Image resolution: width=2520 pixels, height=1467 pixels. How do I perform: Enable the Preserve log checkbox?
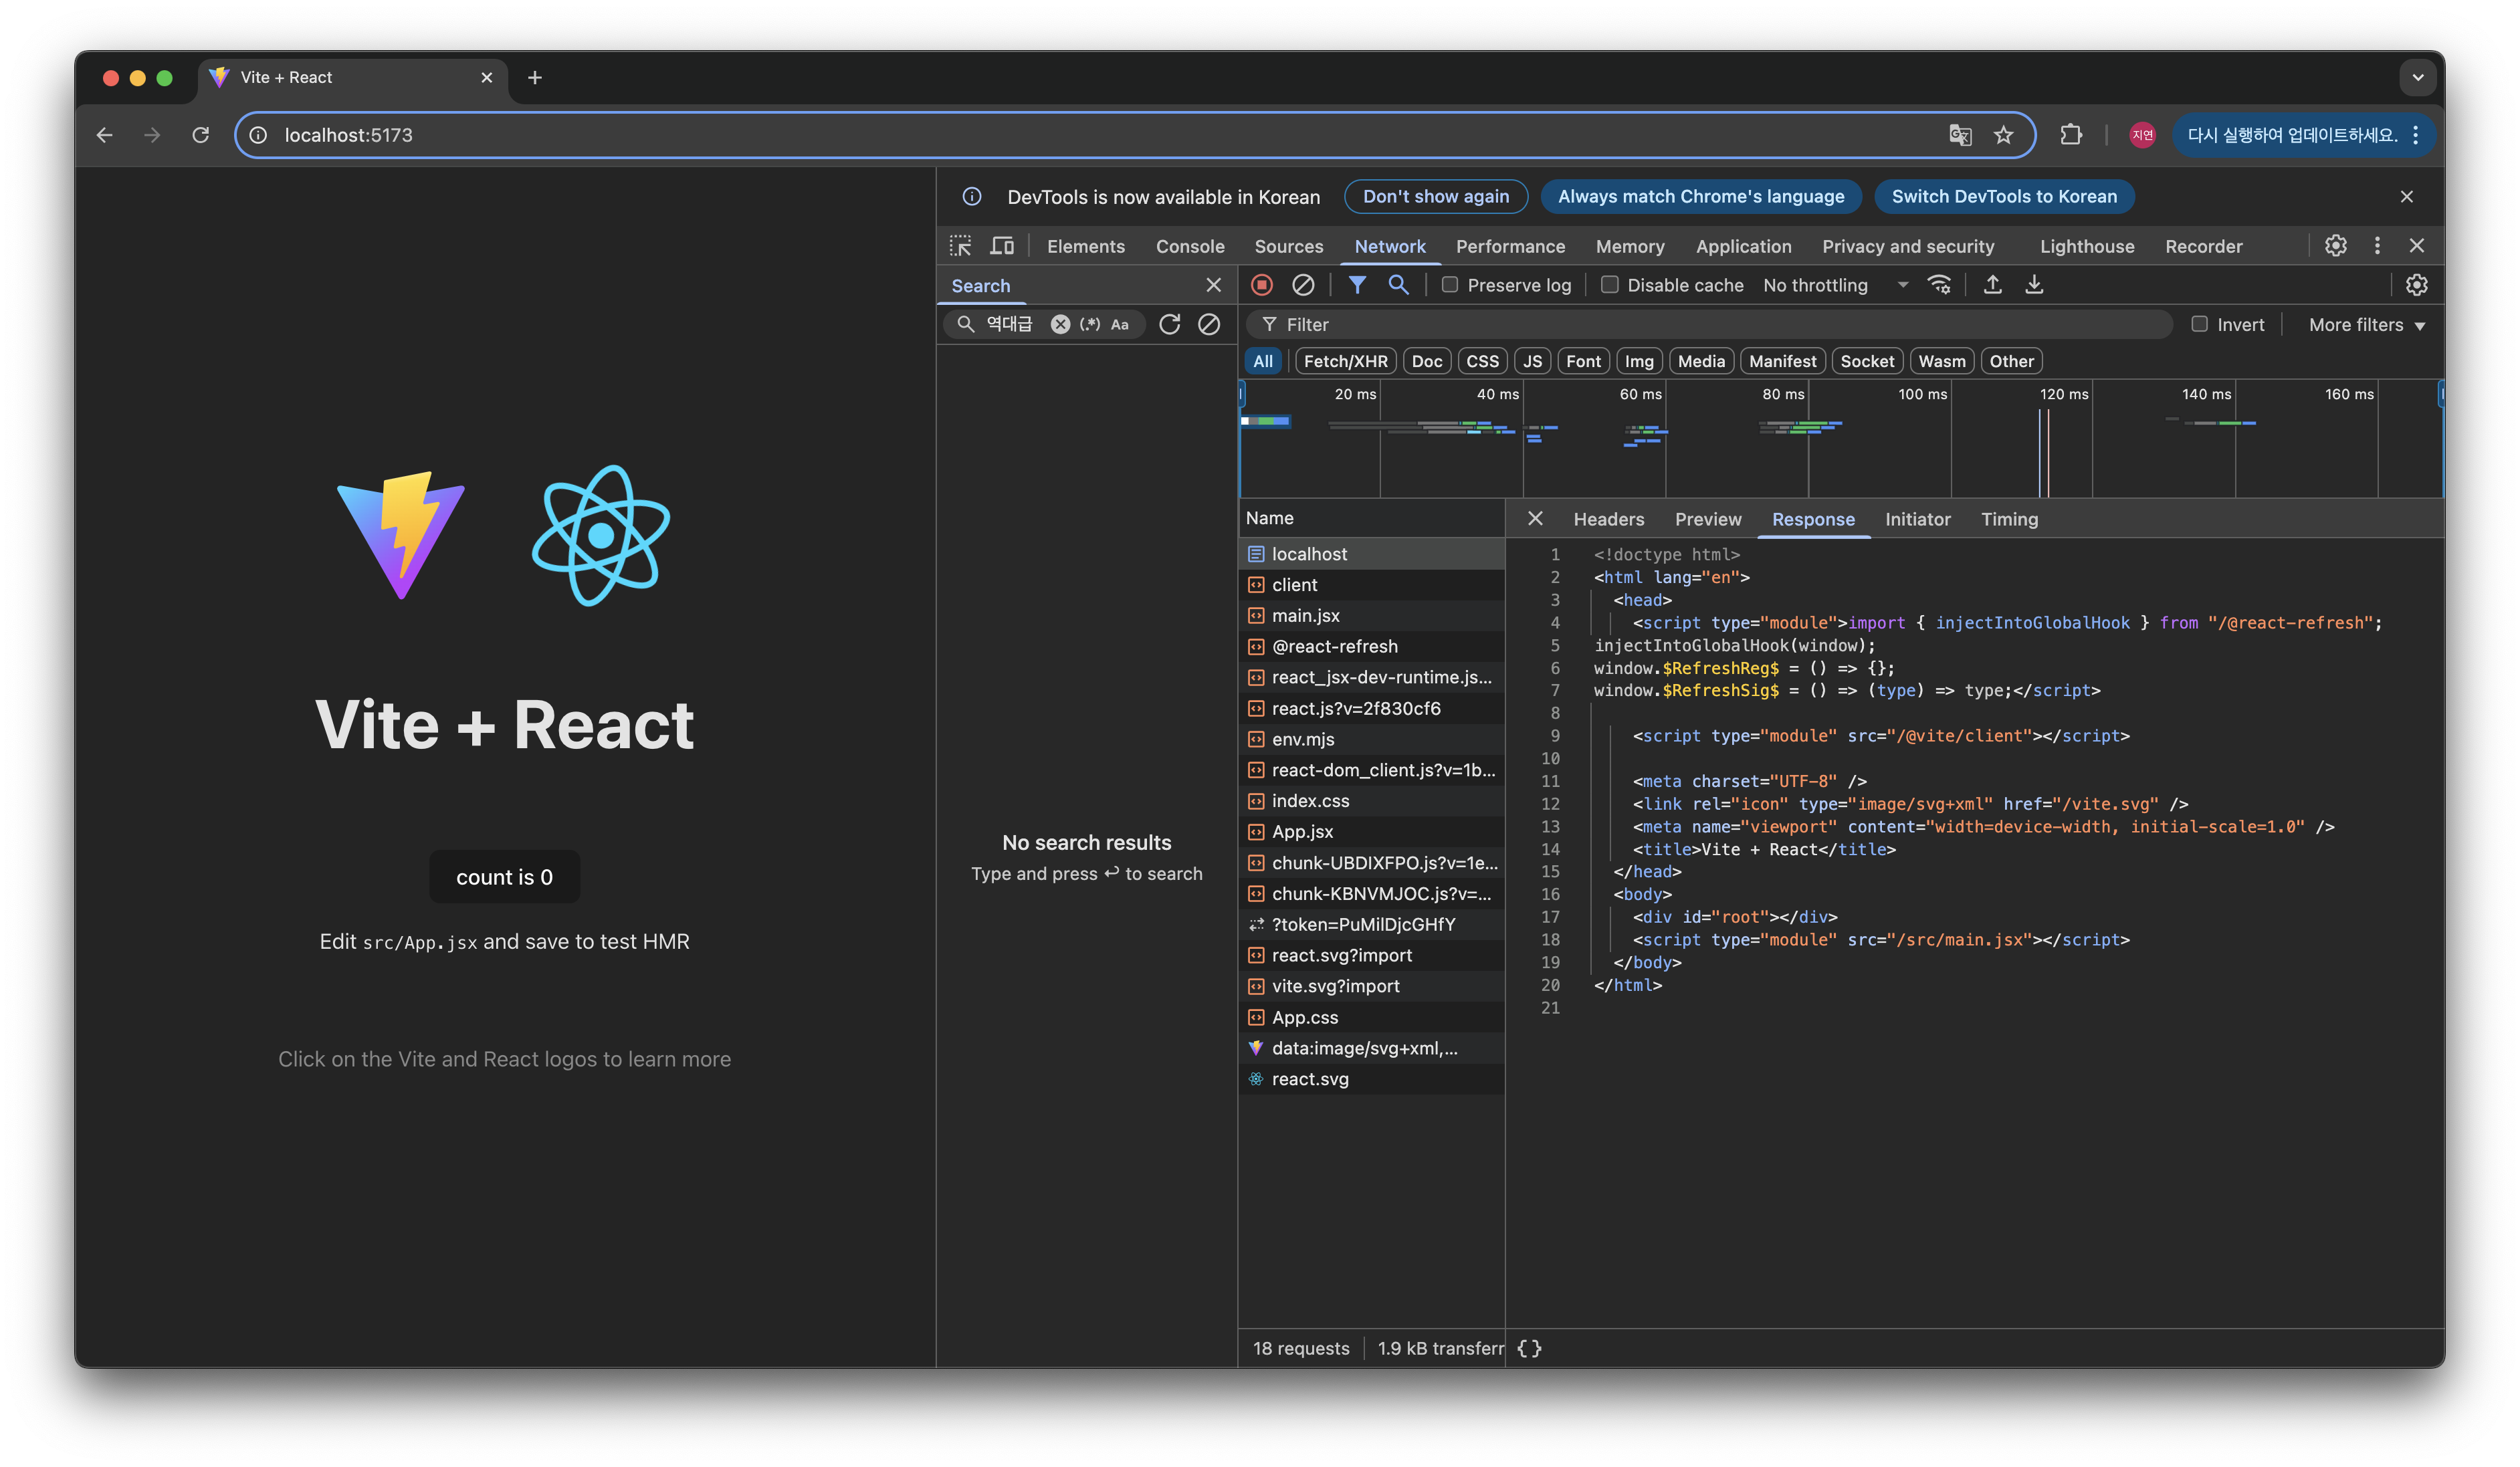pos(1449,285)
